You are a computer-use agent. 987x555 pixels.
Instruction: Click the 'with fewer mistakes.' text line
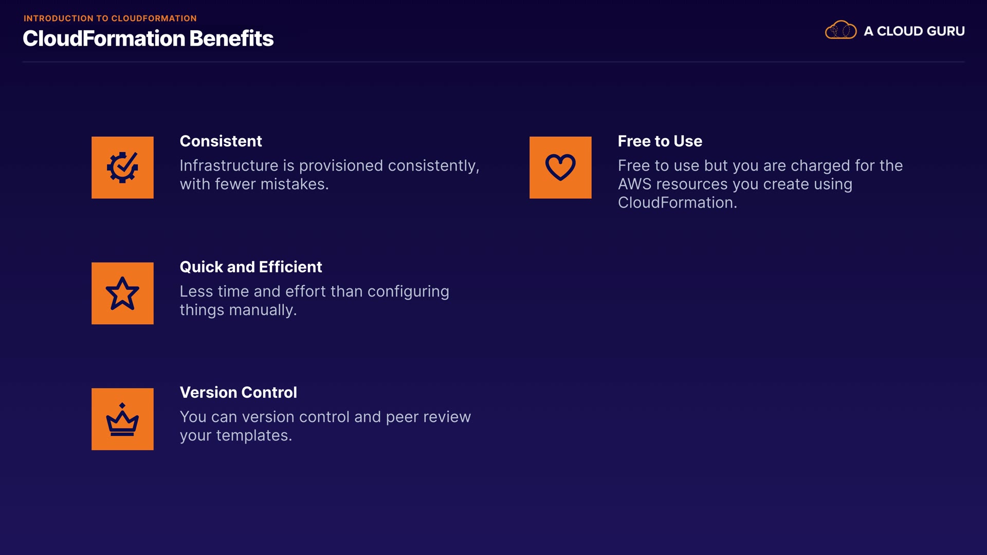[x=254, y=184]
